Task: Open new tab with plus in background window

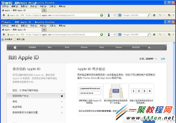Action: (44, 10)
